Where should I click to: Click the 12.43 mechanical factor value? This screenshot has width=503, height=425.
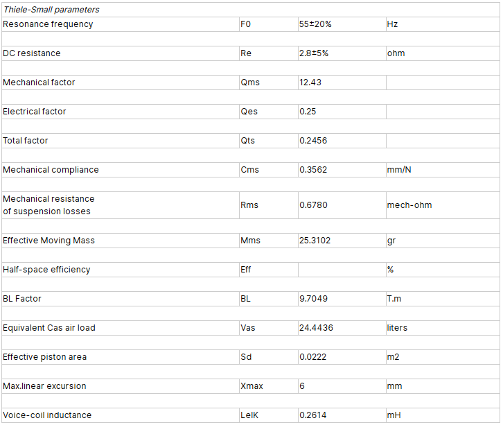[x=310, y=83]
